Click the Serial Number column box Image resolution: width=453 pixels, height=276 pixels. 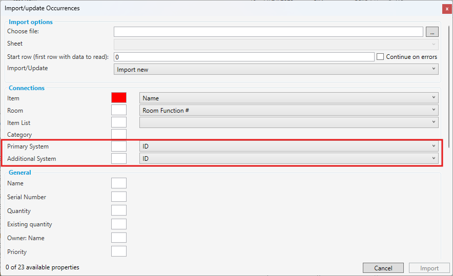[x=119, y=197]
